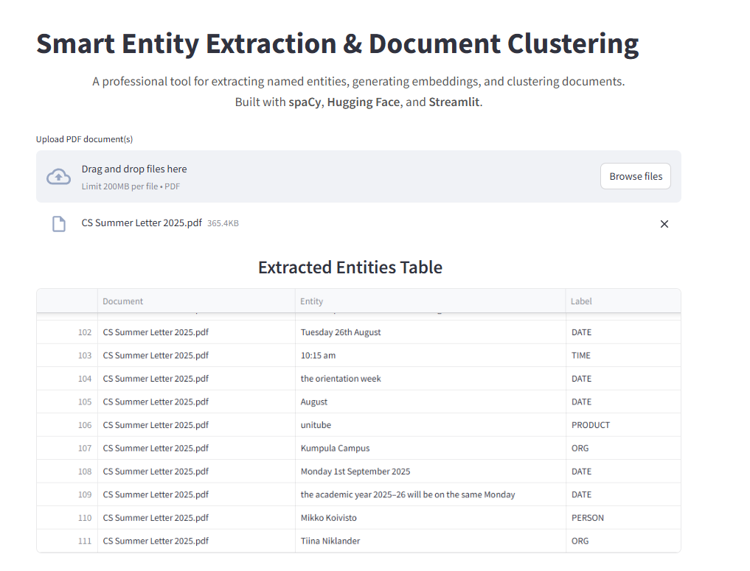Click the 365.4KB file size text
This screenshot has width=750, height=571.
click(x=223, y=224)
